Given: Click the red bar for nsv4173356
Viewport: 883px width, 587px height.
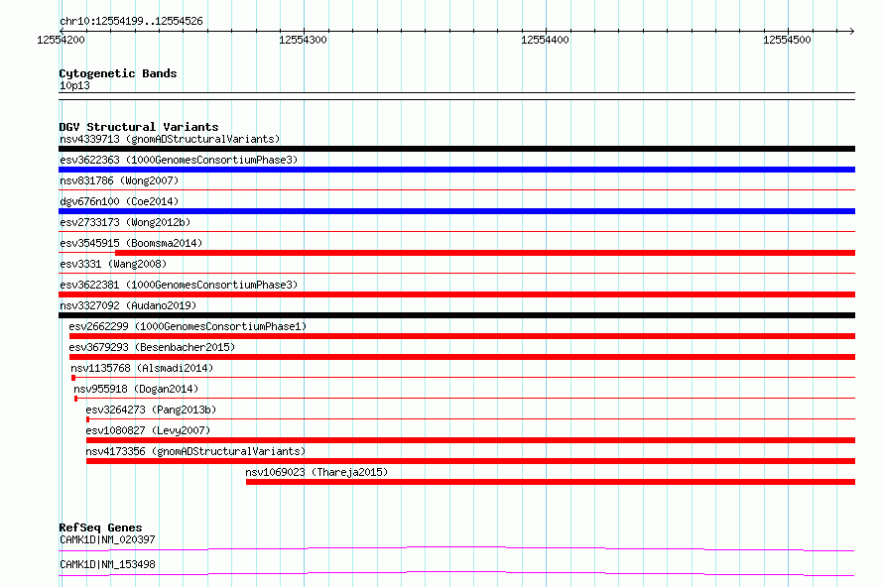Looking at the screenshot, I should (x=471, y=461).
